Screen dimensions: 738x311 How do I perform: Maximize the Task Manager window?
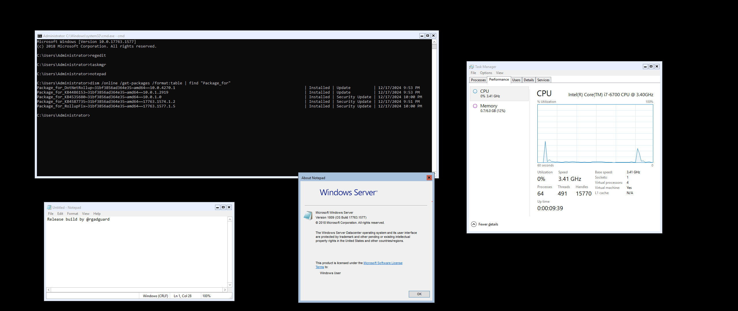pos(651,67)
